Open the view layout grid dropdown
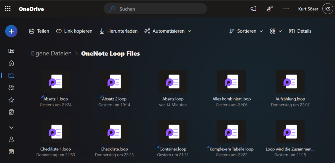335x163 pixels. click(x=276, y=31)
